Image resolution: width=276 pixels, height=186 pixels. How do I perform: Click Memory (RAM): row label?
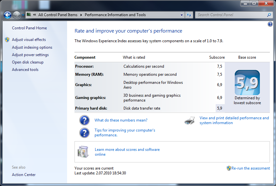click(x=89, y=74)
